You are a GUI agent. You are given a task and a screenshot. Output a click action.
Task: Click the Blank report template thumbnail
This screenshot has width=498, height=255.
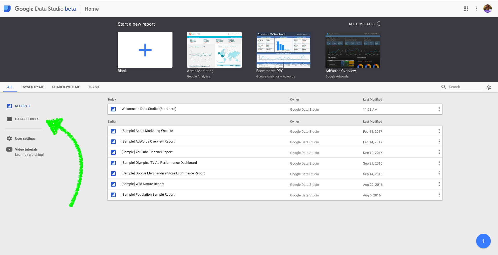[x=145, y=50]
